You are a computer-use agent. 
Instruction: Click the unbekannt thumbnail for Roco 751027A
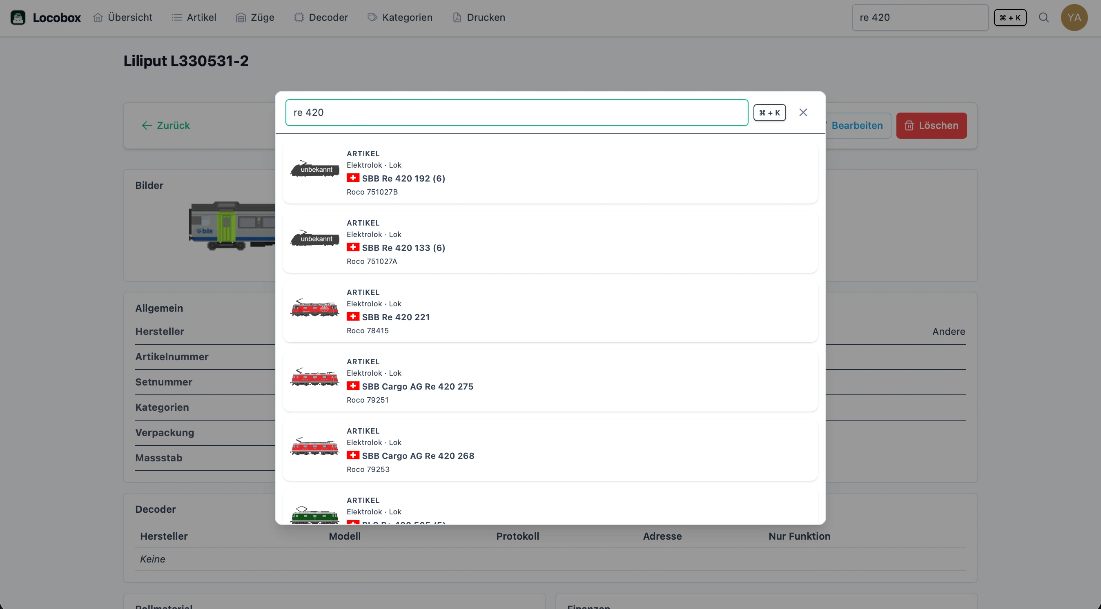pyautogui.click(x=315, y=239)
